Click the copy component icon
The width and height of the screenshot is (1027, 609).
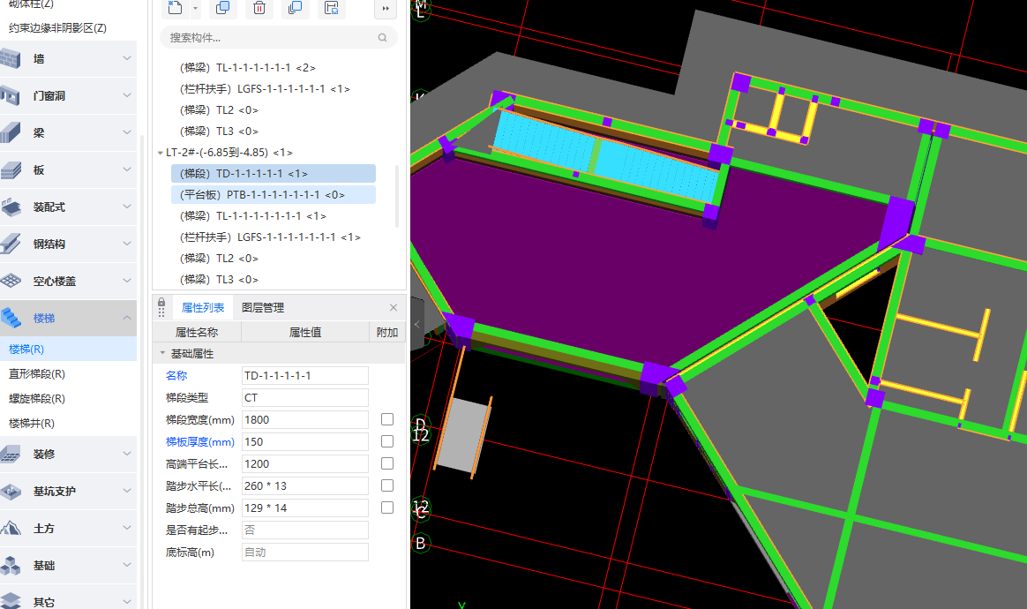pyautogui.click(x=222, y=8)
